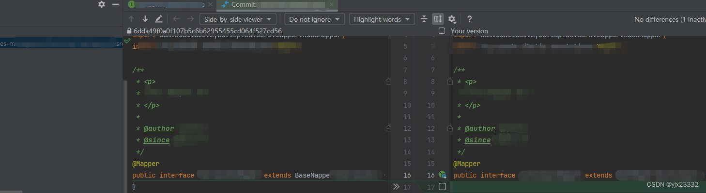Click closing brace on left line 17

(134, 187)
